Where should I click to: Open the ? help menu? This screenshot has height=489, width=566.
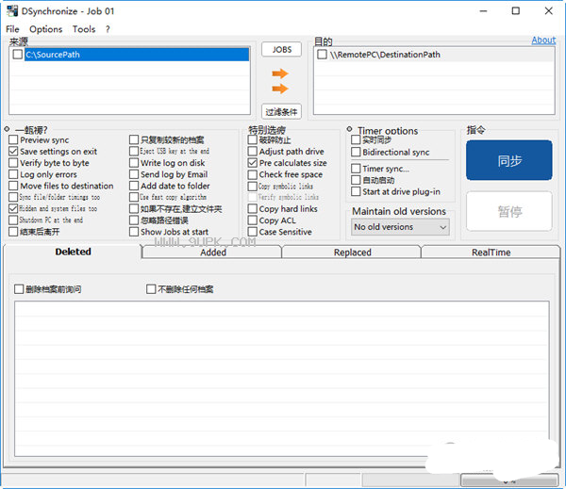[108, 29]
